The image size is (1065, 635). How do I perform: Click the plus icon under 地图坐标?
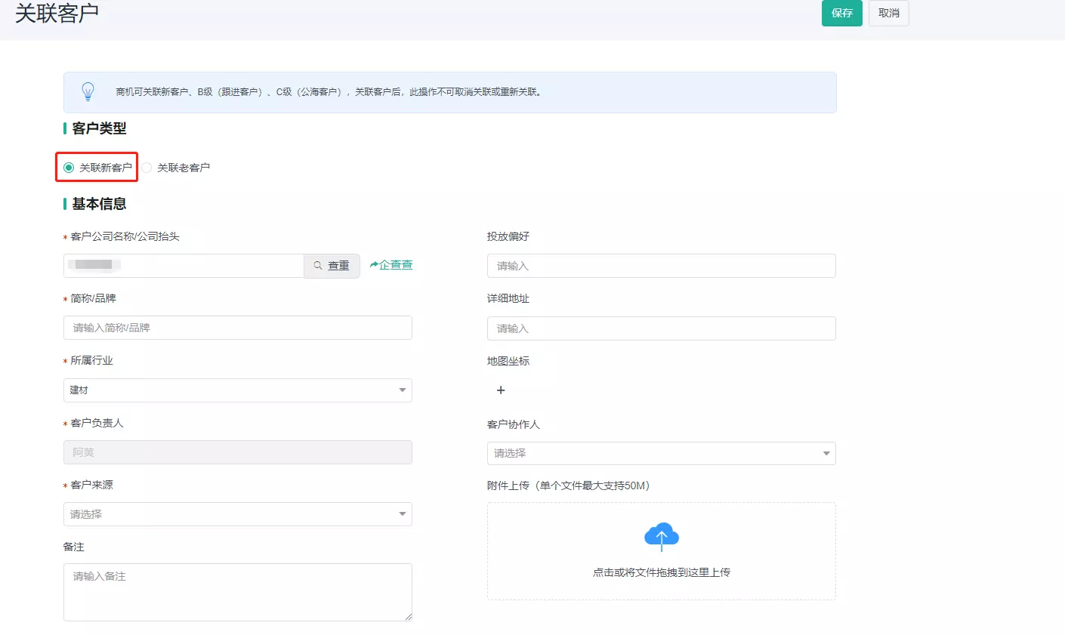coord(501,390)
